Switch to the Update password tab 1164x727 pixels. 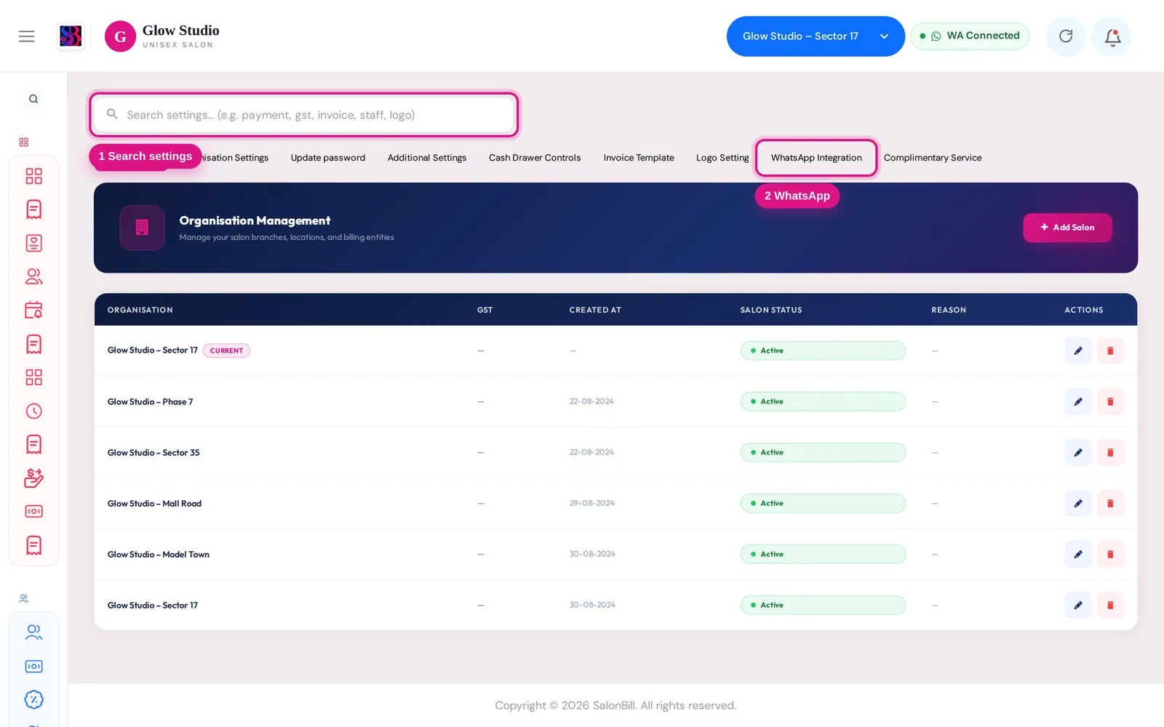point(328,158)
